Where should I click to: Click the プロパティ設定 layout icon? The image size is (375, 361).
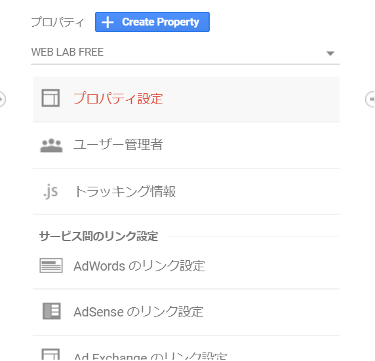tap(50, 98)
